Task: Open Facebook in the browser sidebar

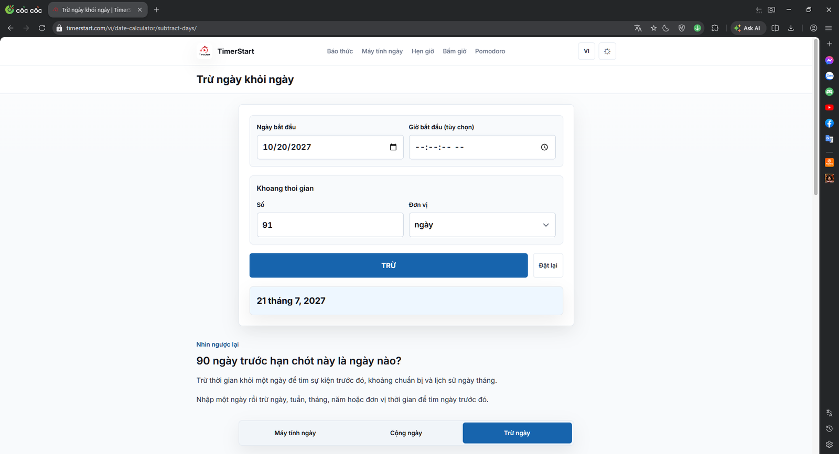Action: point(829,123)
